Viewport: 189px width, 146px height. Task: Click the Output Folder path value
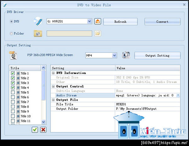(x=136, y=109)
